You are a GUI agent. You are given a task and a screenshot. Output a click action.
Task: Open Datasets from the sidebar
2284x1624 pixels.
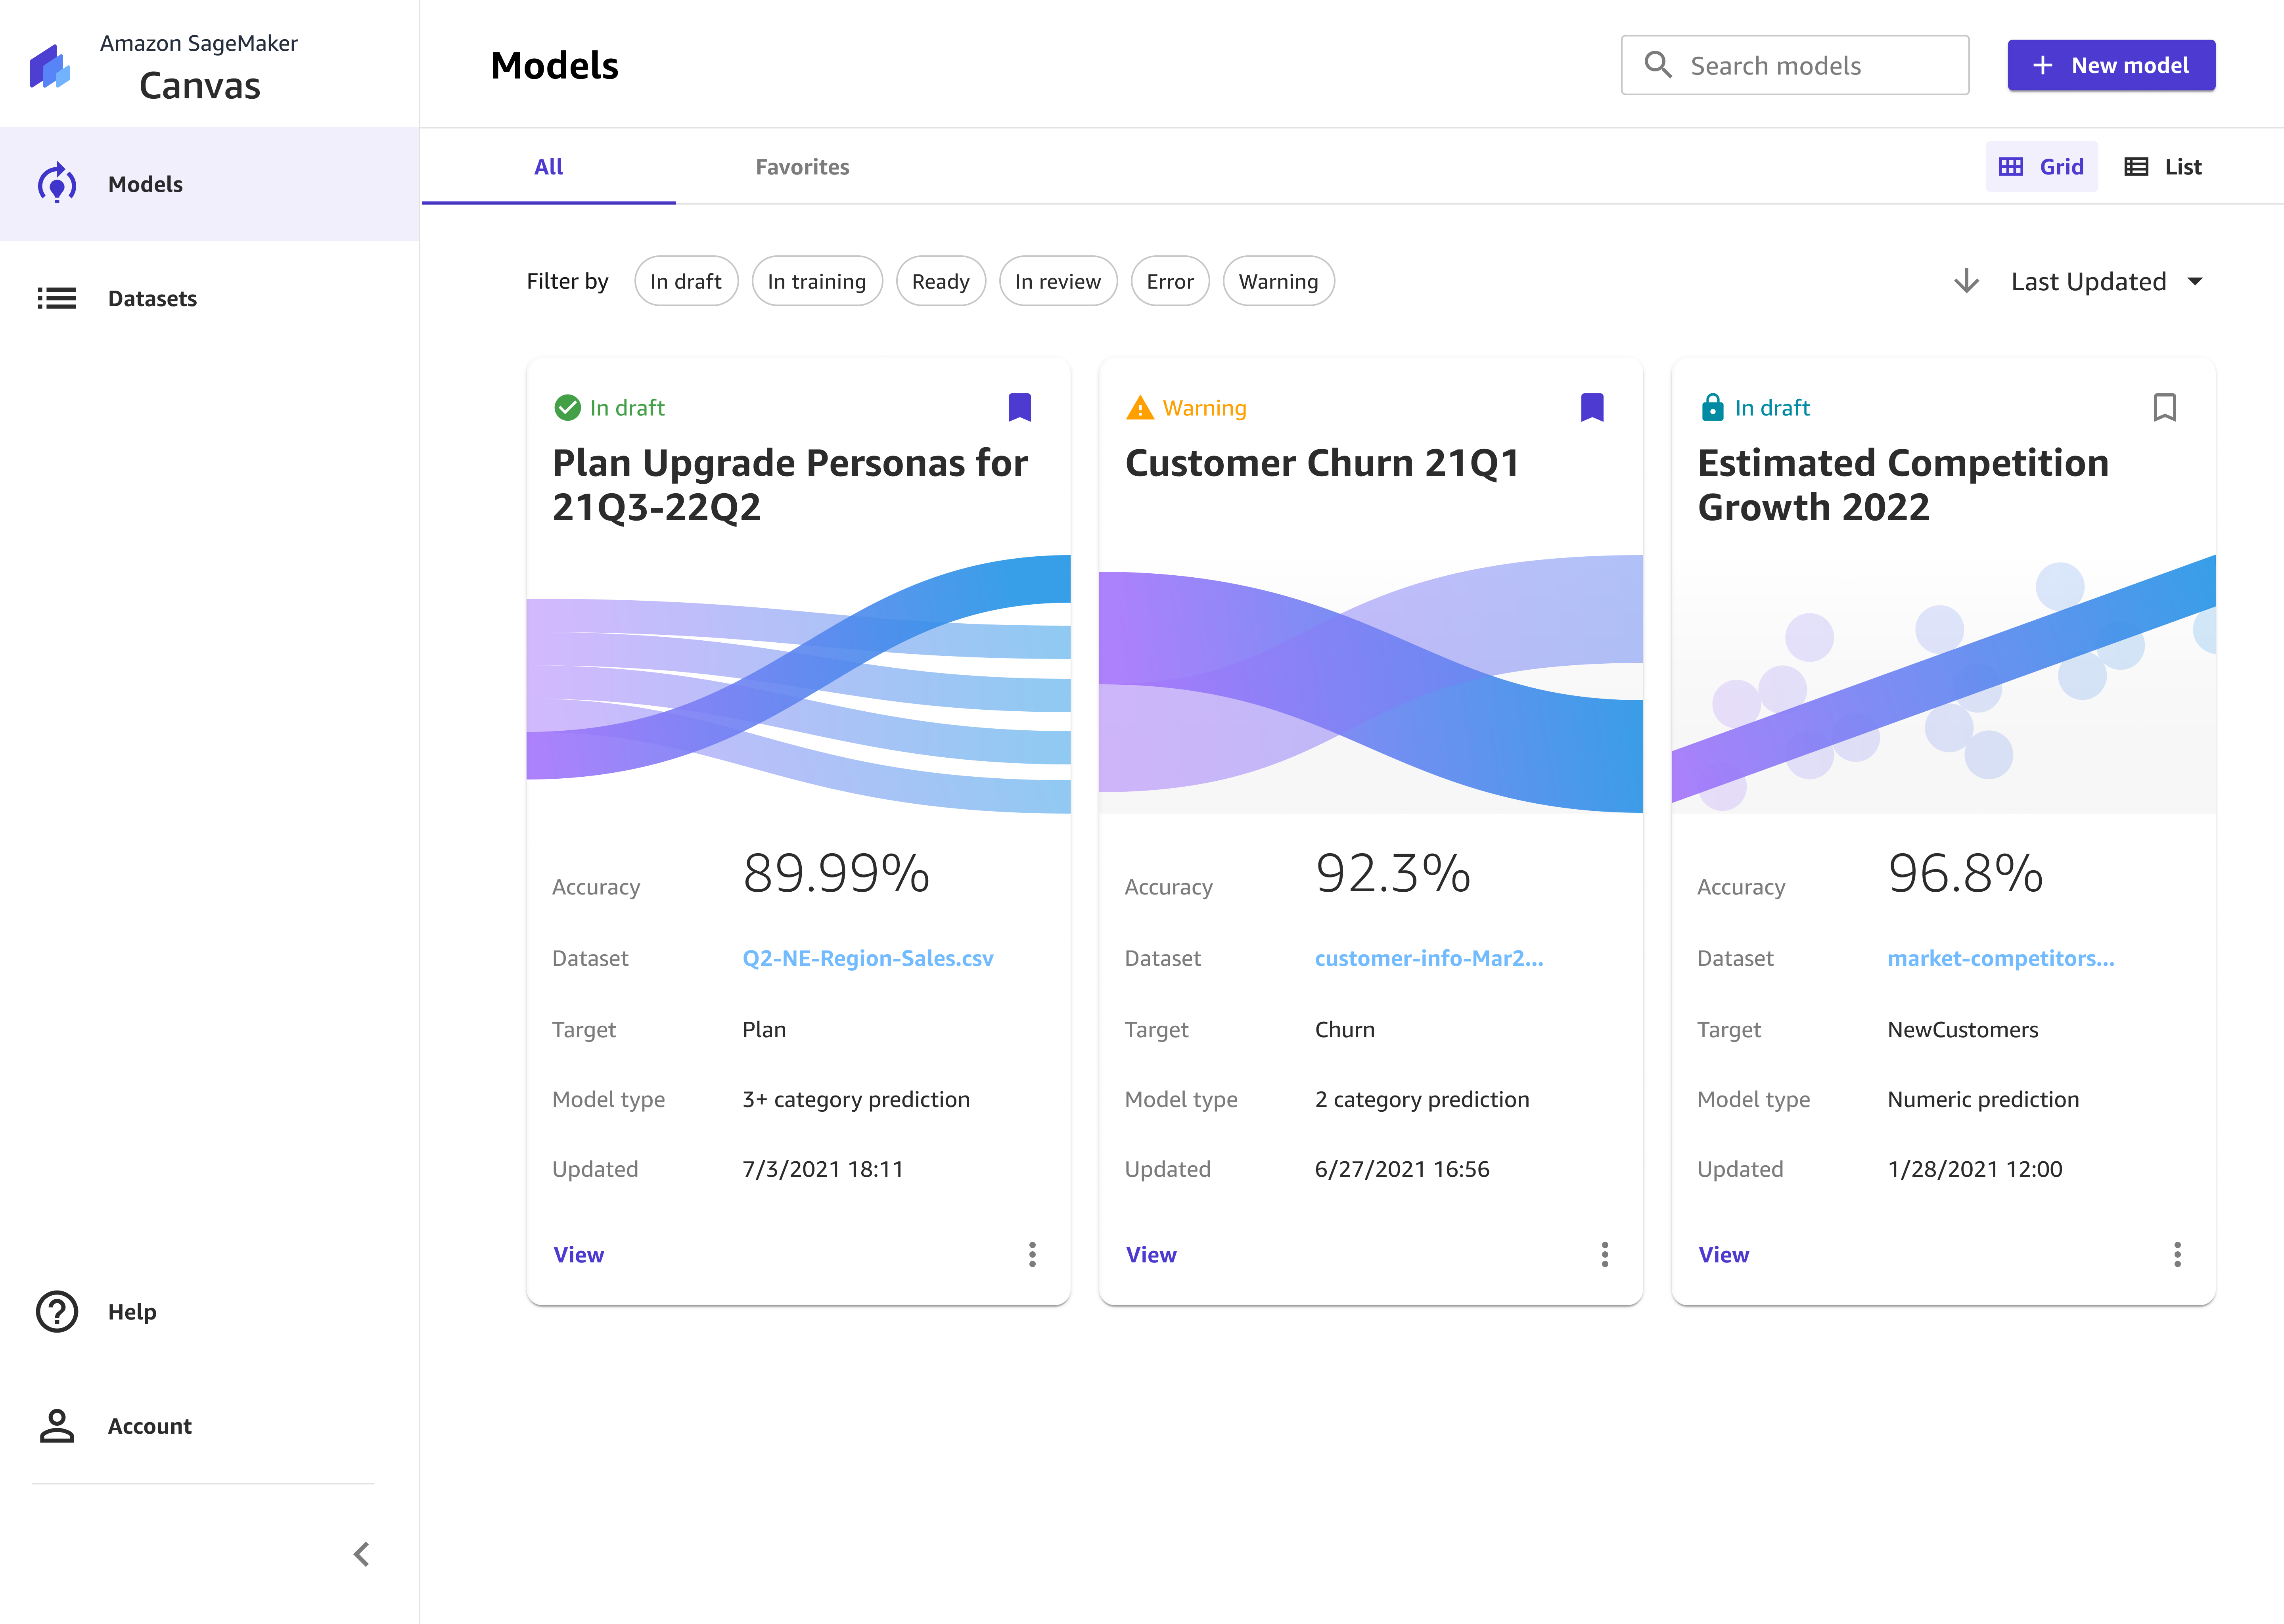[x=152, y=298]
